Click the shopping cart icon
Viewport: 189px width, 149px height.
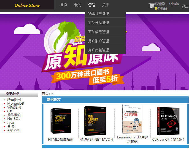(x=152, y=5)
